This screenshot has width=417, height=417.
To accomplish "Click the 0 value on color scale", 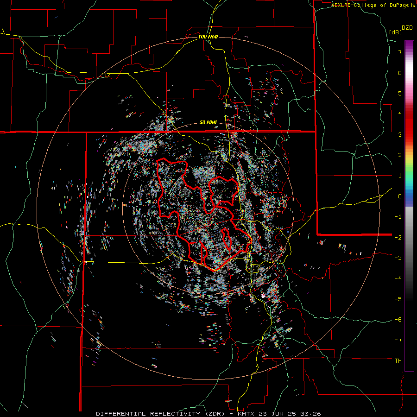I will click(x=400, y=196).
